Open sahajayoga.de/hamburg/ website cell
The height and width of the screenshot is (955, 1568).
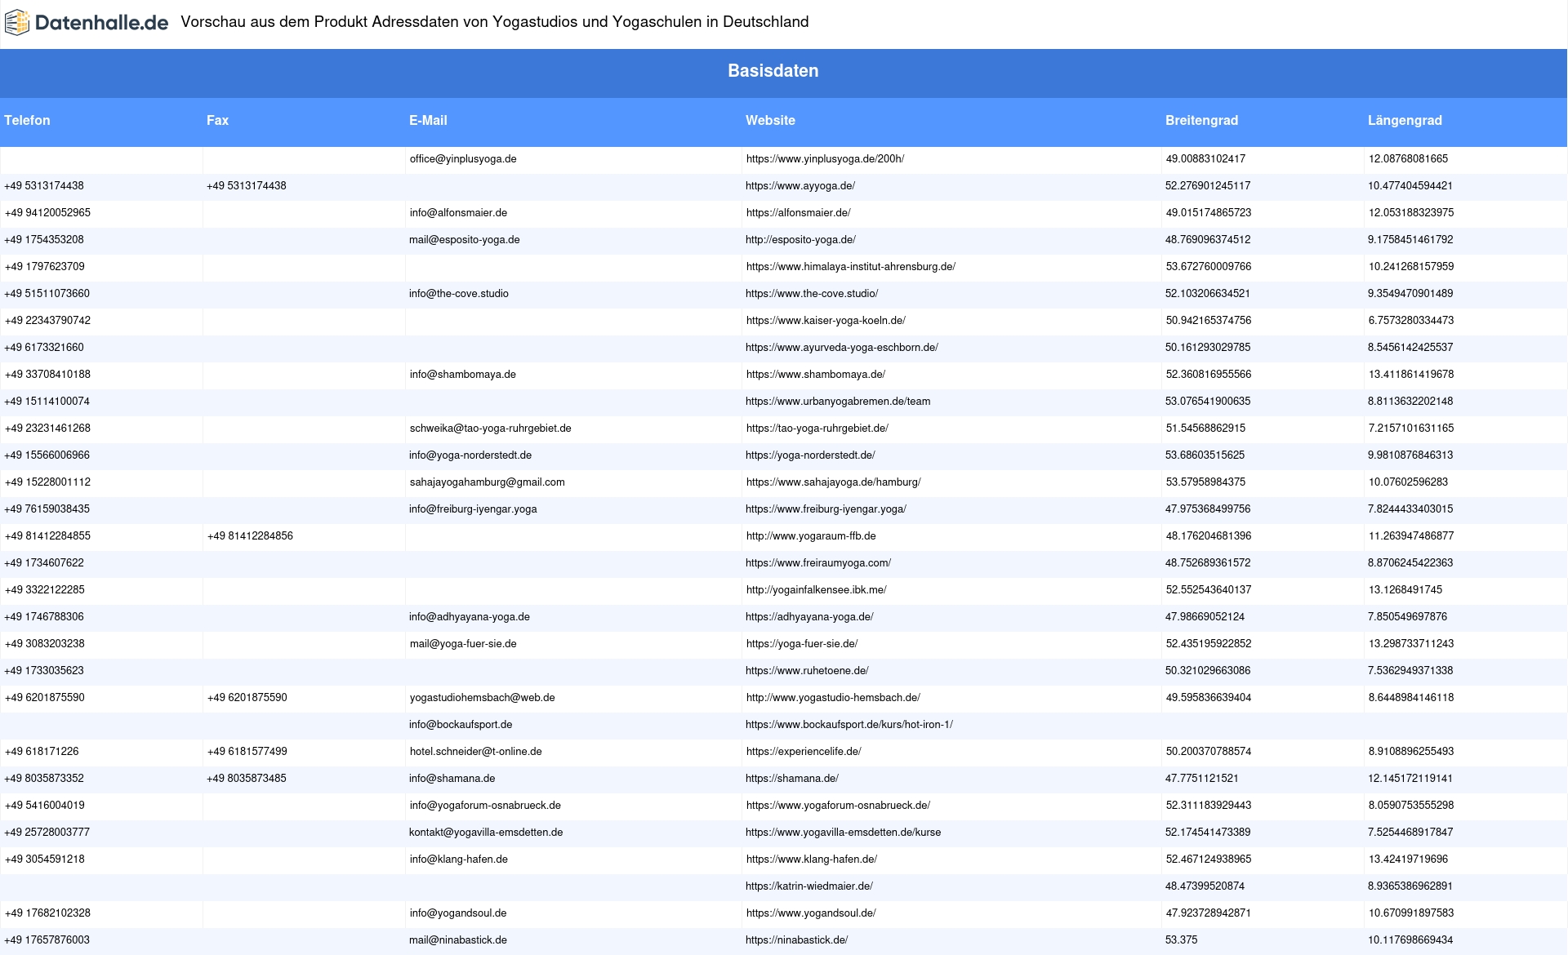point(834,482)
